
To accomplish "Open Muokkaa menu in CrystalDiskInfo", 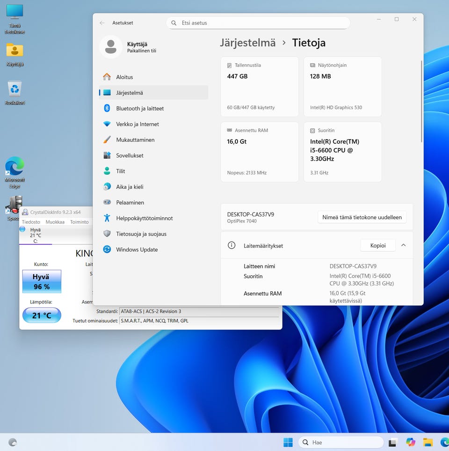I will pos(55,222).
